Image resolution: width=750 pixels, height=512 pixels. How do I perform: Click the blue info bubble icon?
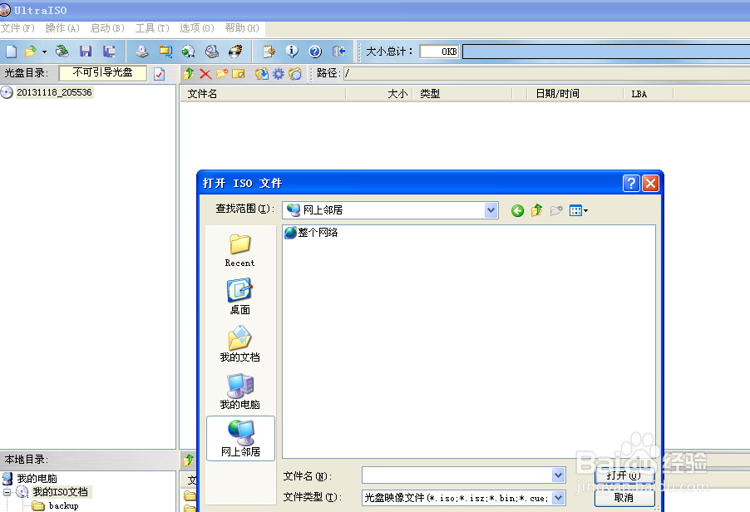coord(292,52)
